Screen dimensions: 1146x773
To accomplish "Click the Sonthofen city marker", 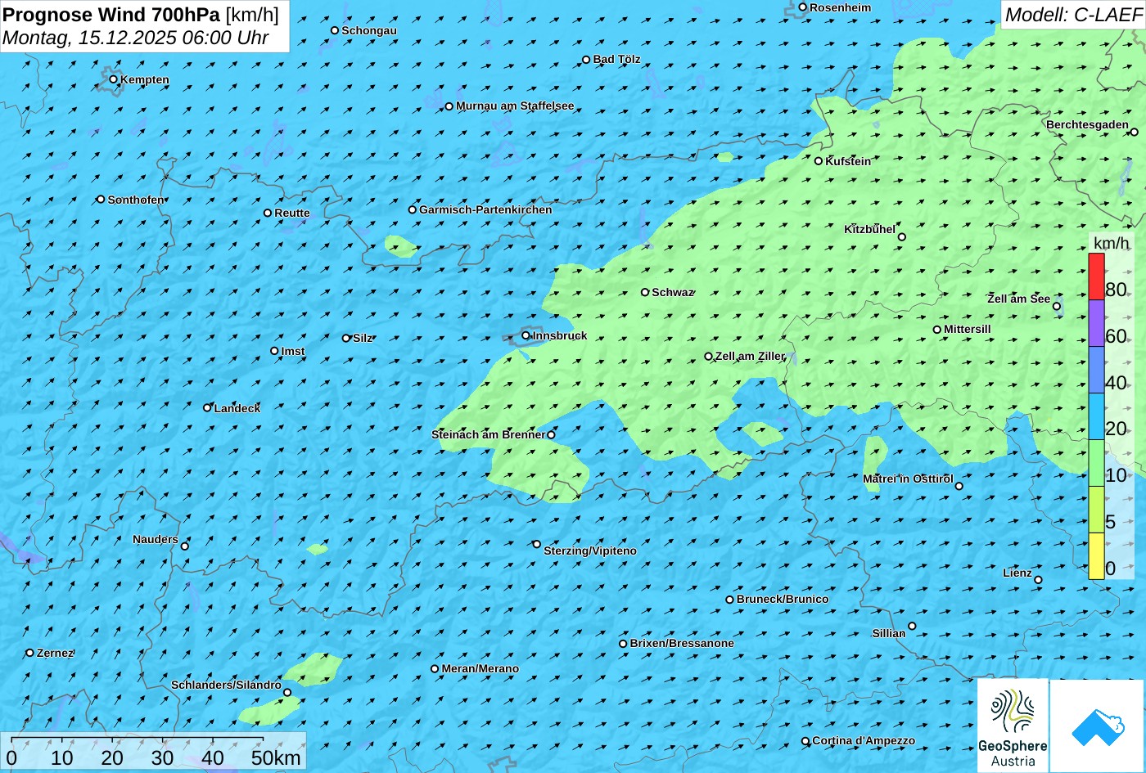I will 101,200.
